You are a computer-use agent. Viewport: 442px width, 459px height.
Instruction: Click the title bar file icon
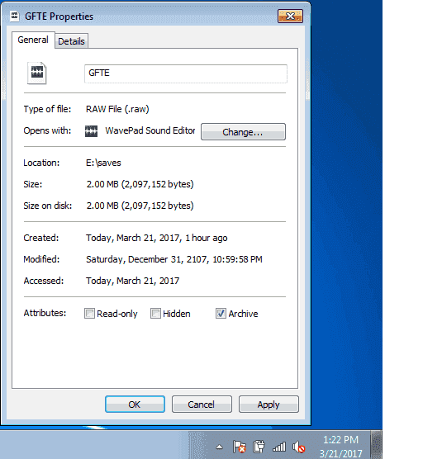[x=14, y=17]
